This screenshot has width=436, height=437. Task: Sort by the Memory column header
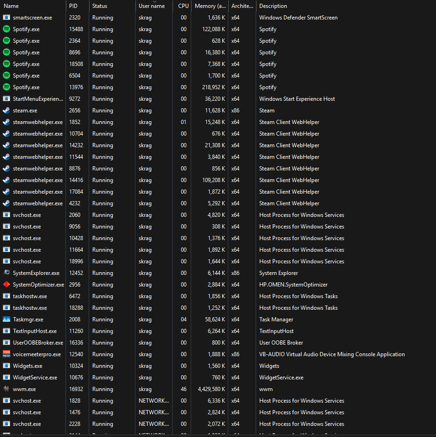tap(210, 6)
